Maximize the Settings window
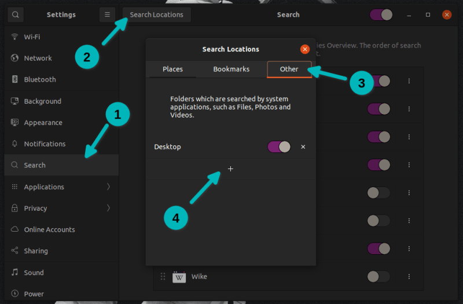463x304 pixels. point(428,15)
